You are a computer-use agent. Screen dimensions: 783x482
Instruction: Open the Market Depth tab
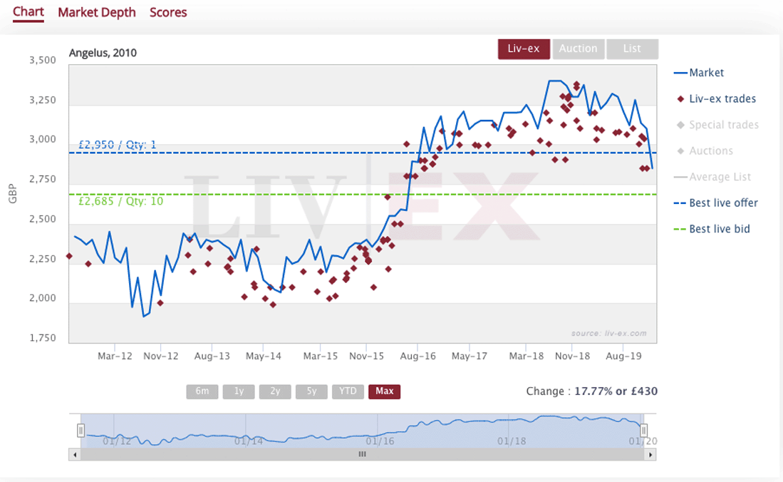coord(97,13)
